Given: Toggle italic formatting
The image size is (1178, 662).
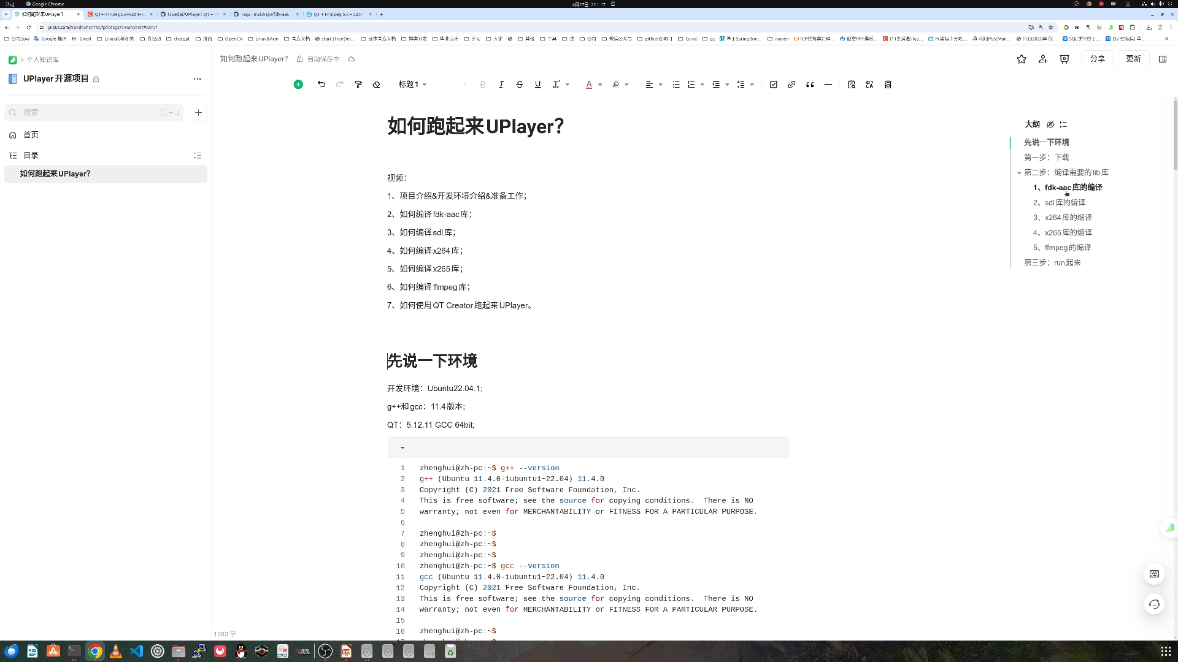Looking at the screenshot, I should pos(501,85).
